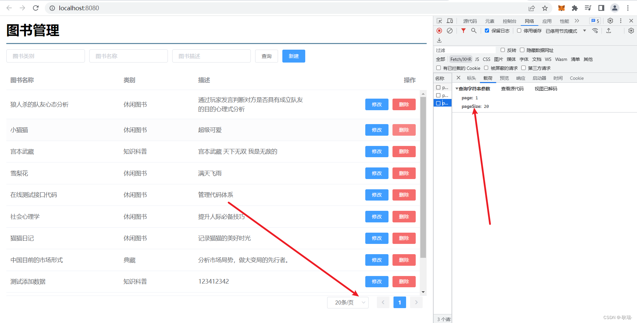Reload the localhost page
Viewport: 637px width, 323px height.
coord(36,8)
